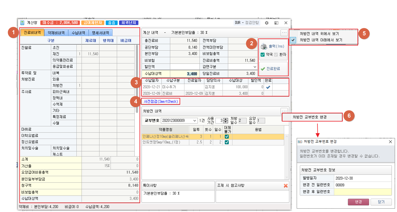Click the blue 완료 checkmark for 미수추가 row

tap(268, 87)
